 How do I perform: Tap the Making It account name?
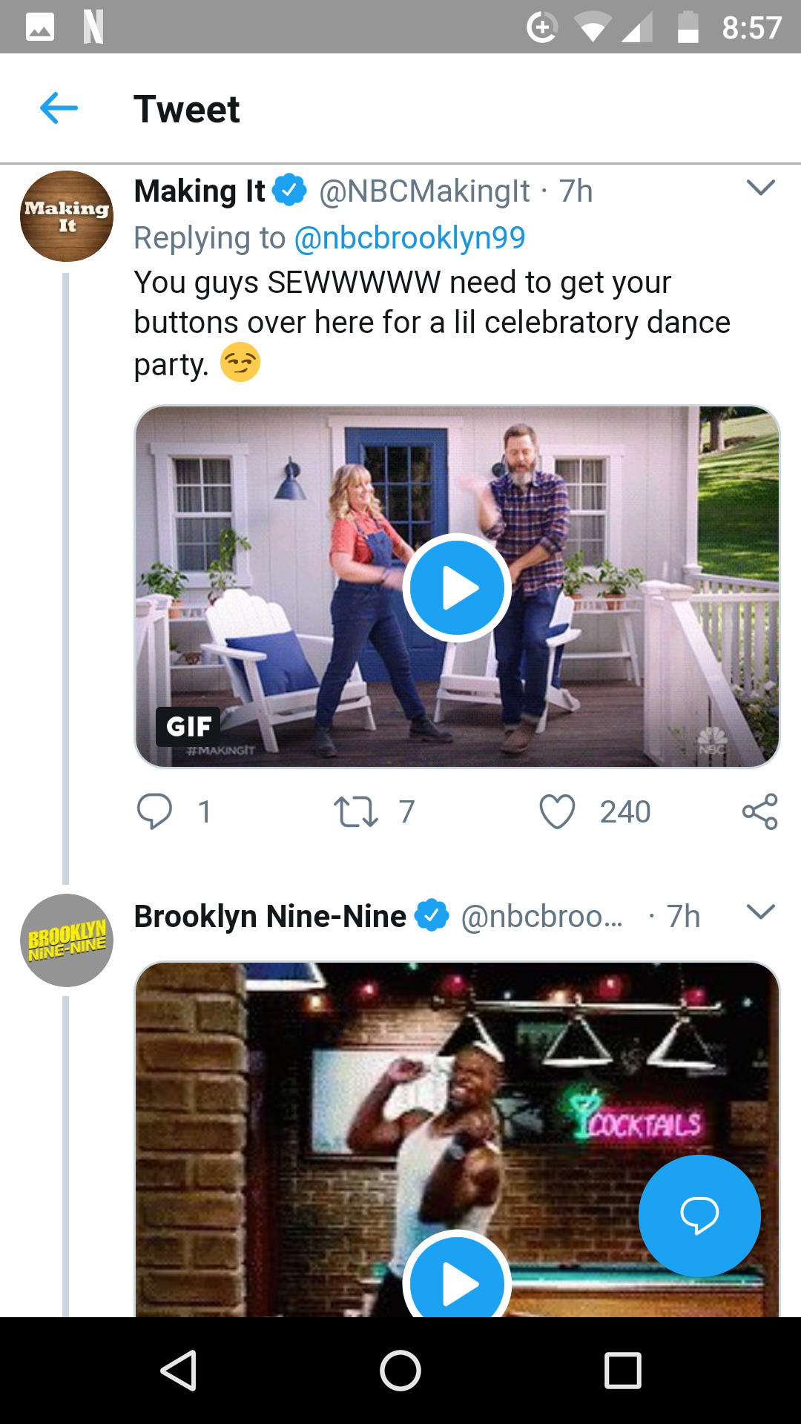tap(199, 191)
